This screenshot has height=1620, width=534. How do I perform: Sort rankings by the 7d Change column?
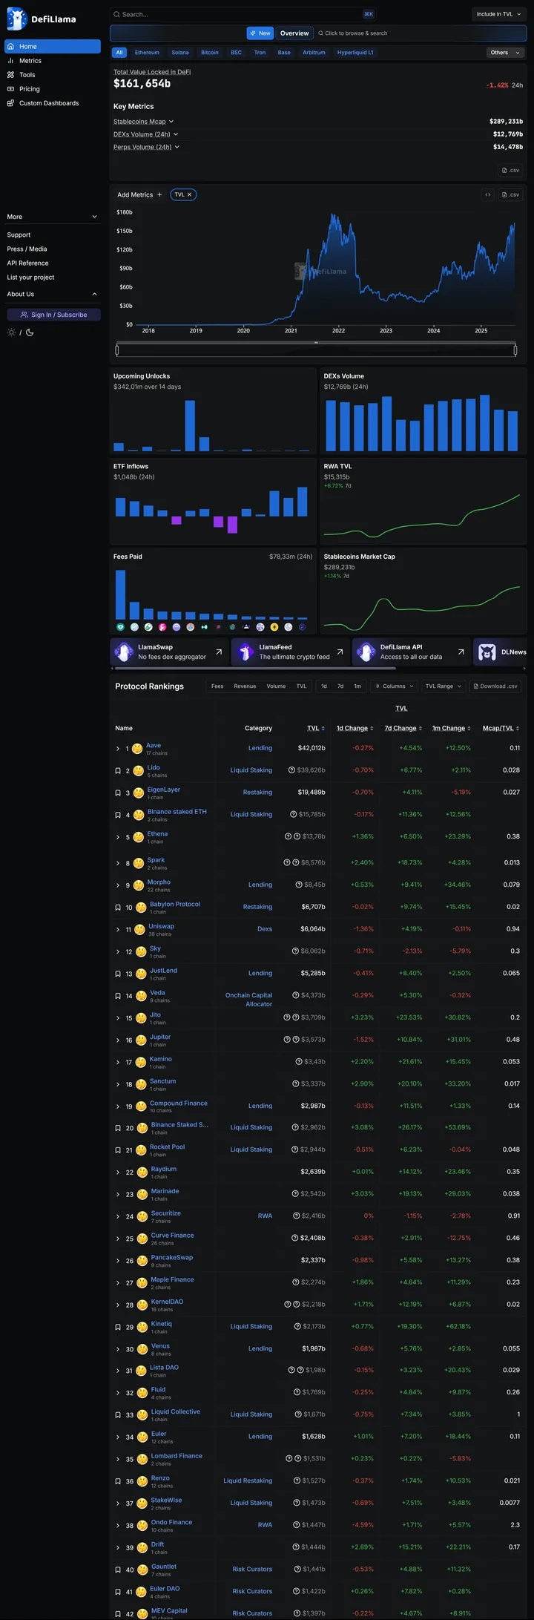tap(403, 728)
